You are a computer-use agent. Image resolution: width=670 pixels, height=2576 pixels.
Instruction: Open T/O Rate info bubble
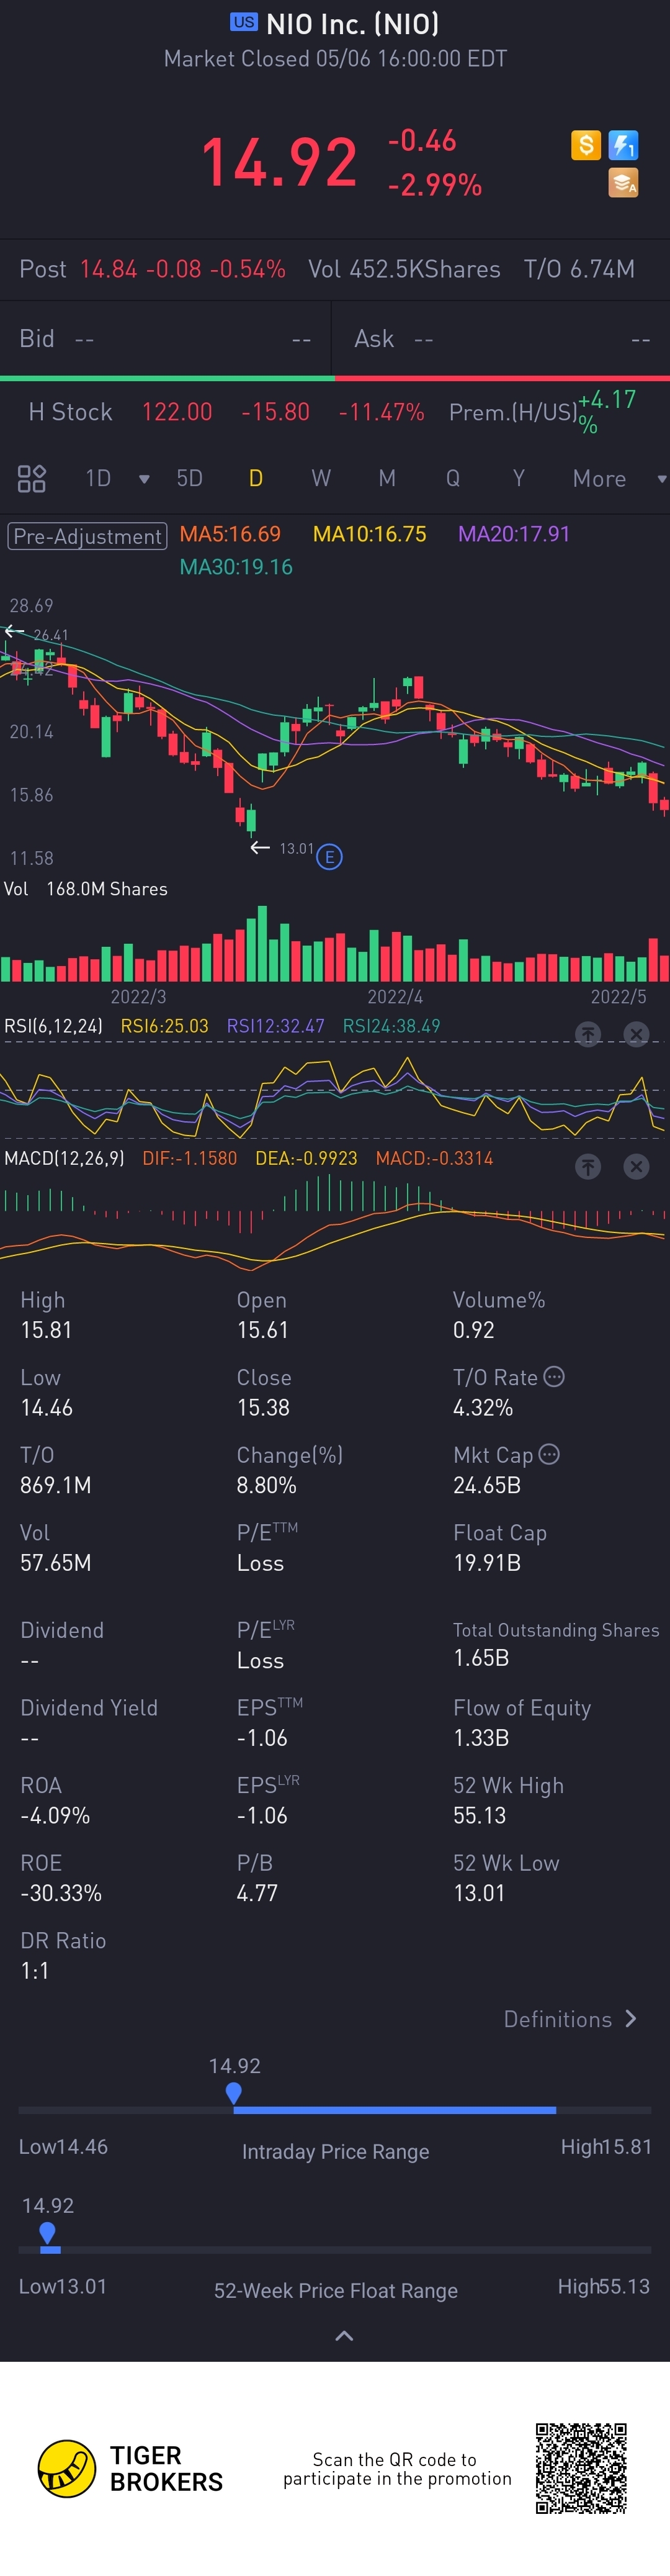pos(554,1376)
